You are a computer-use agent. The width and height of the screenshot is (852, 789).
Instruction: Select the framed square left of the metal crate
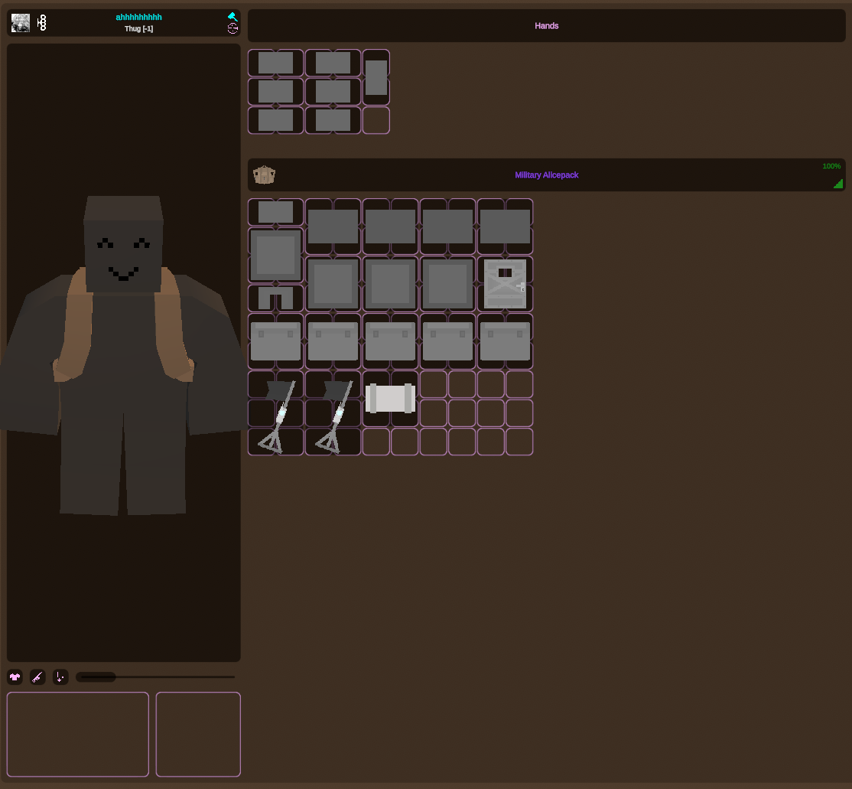447,284
